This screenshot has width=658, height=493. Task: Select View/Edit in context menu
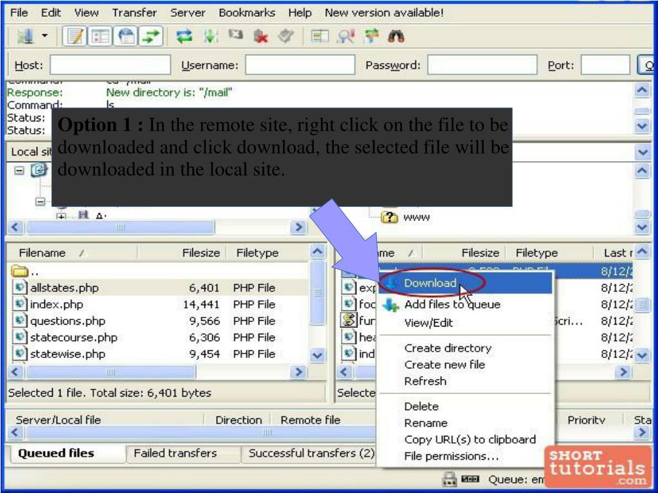pos(466,323)
